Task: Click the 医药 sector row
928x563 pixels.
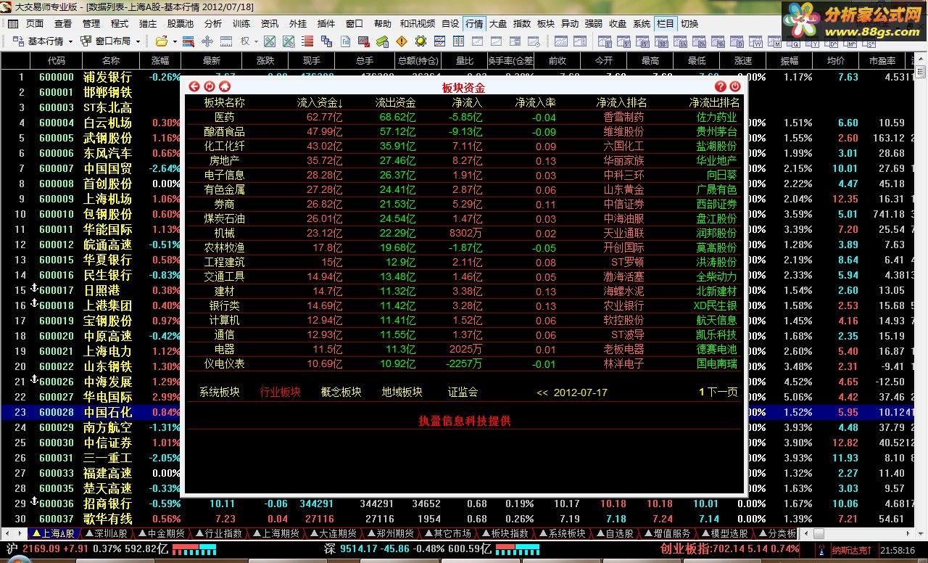Action: click(x=464, y=117)
